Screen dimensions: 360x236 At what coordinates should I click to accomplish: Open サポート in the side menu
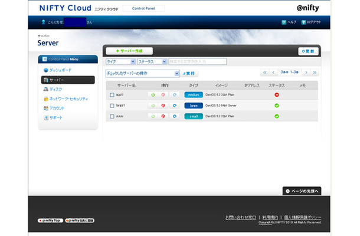(x=53, y=118)
